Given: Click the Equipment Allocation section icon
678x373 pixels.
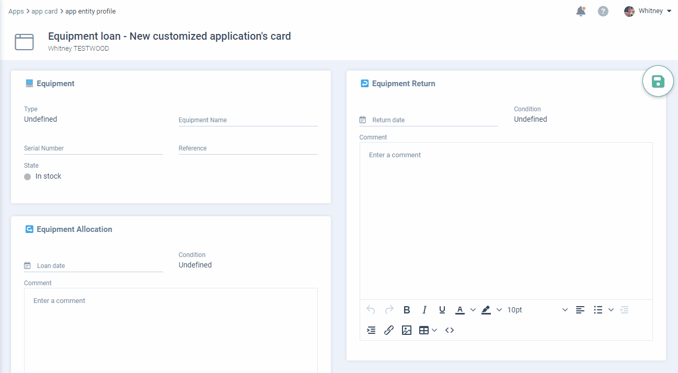Looking at the screenshot, I should click(29, 229).
